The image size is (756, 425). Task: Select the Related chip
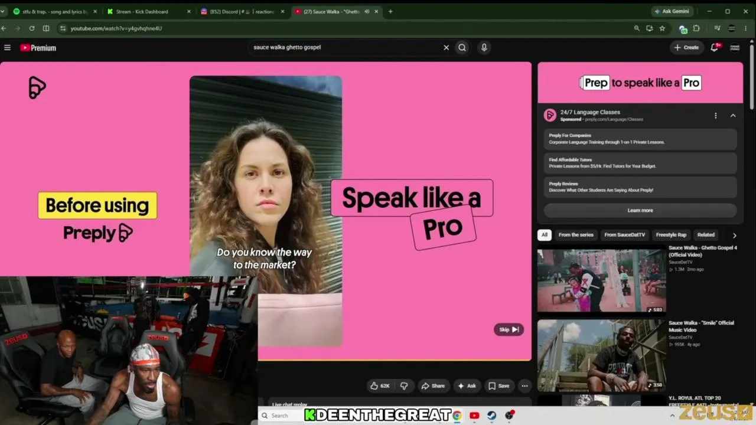706,235
